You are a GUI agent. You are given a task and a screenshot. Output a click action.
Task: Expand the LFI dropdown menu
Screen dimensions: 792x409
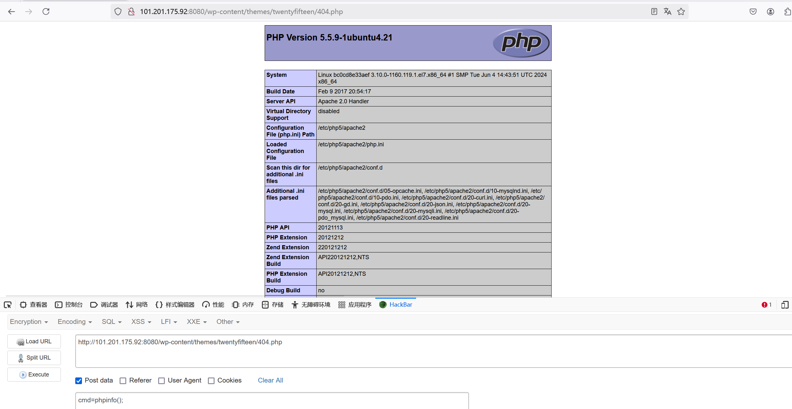coord(169,322)
